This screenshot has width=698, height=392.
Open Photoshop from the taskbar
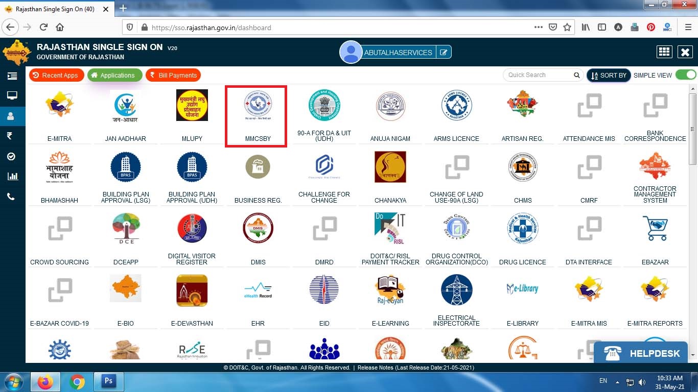(x=108, y=382)
